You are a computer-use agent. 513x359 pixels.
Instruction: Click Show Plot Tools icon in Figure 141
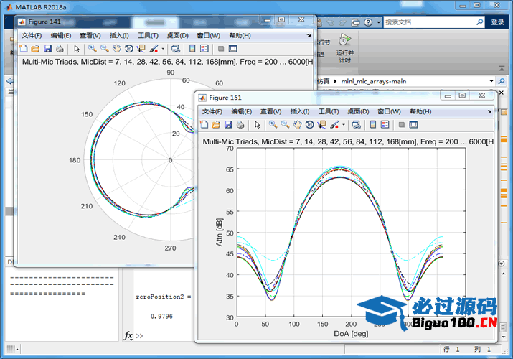point(232,49)
